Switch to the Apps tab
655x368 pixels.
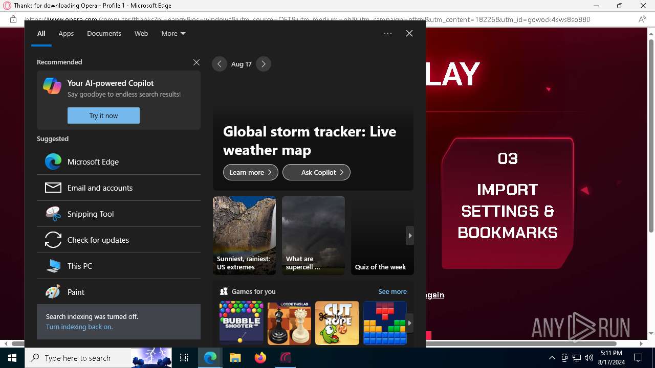(66, 33)
